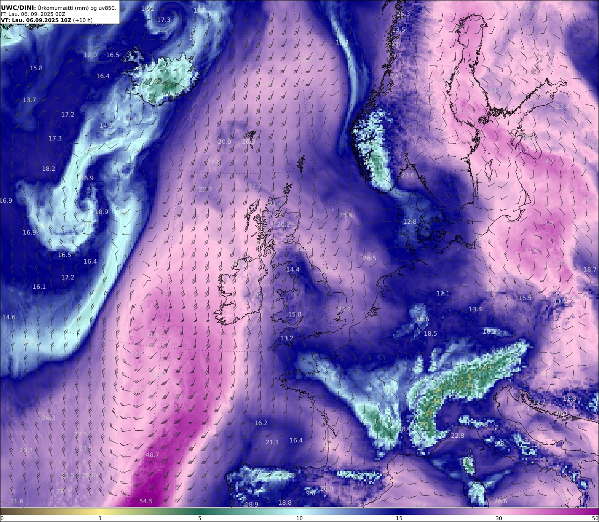Click the 21.1 value label
The width and height of the screenshot is (599, 522).
click(x=272, y=442)
